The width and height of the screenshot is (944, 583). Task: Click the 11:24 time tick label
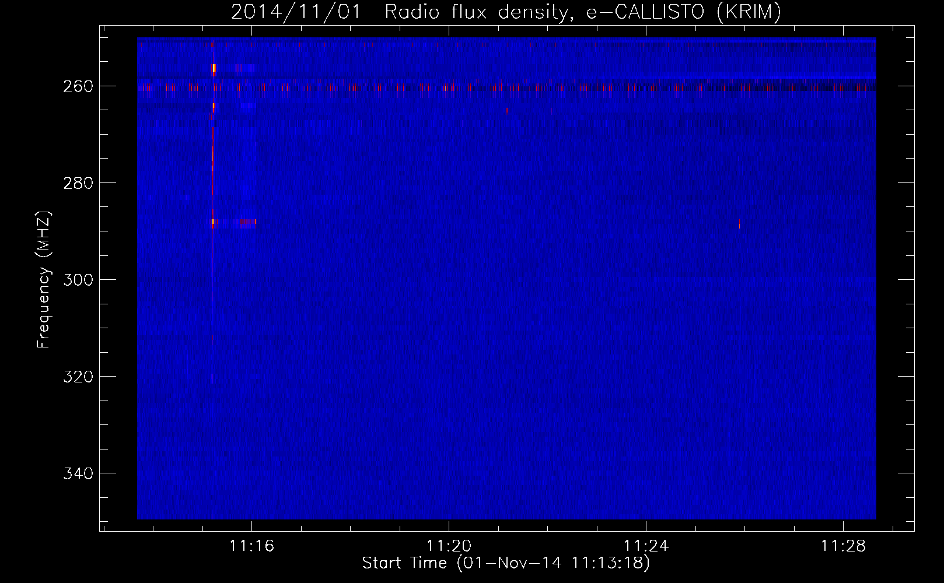click(646, 546)
